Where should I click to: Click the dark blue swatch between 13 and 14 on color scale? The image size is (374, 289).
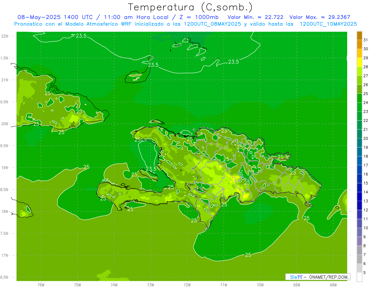[x=359, y=196]
